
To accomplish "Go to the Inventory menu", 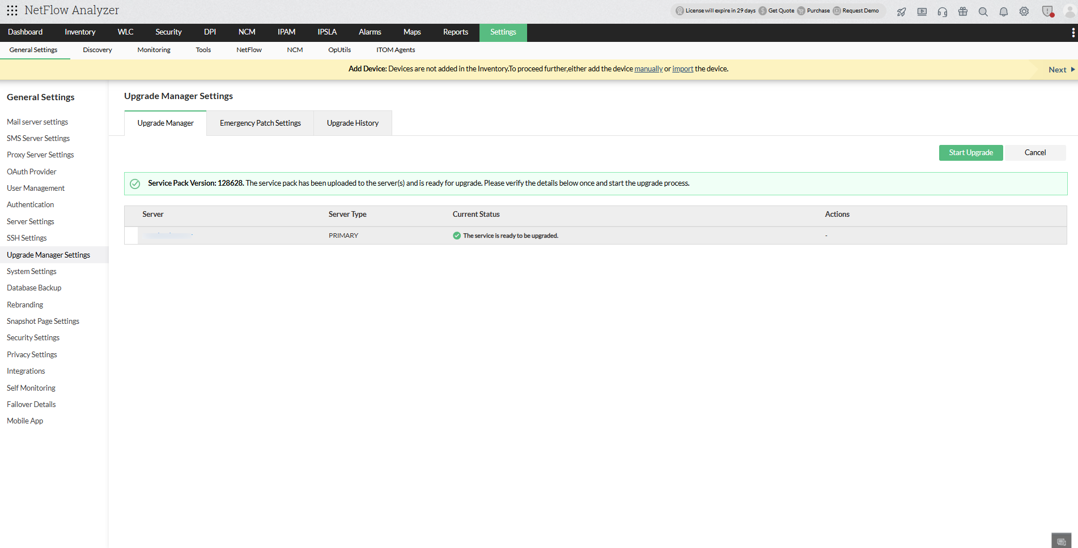I will tap(80, 32).
